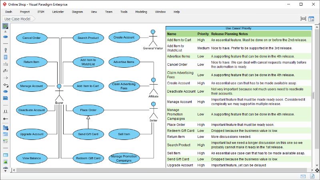The height and width of the screenshot is (180, 320).
Task: Open the Tools menu
Action: tap(124, 12)
